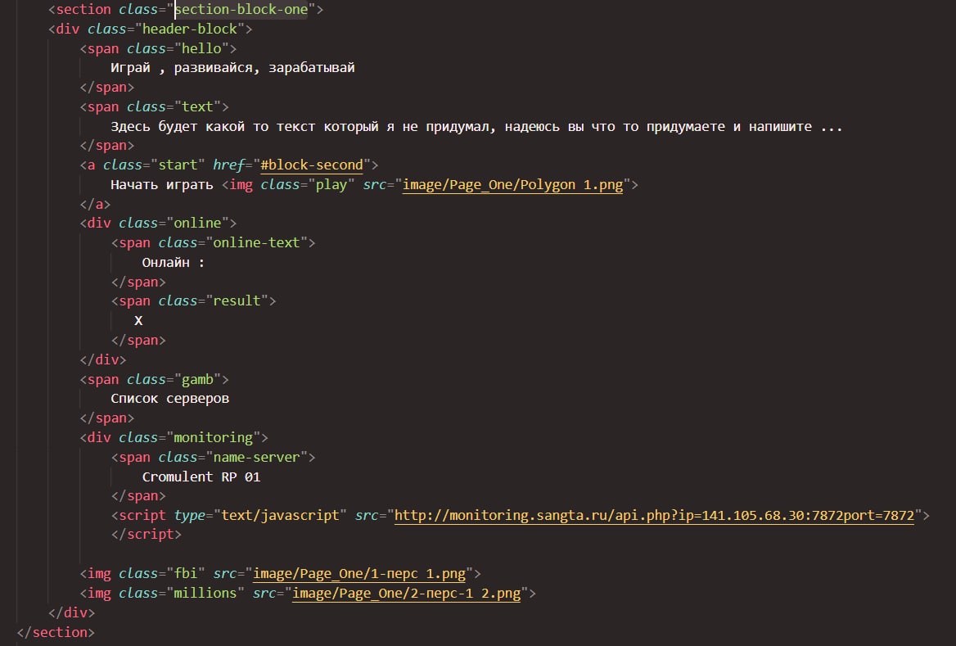
Task: Click the "fbi" image class value
Action: pyautogui.click(x=185, y=574)
